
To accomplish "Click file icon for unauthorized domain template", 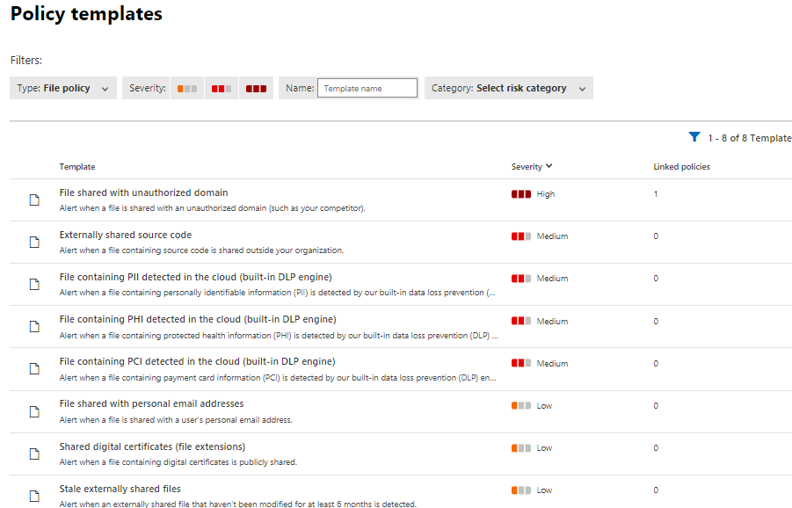I will [x=35, y=200].
